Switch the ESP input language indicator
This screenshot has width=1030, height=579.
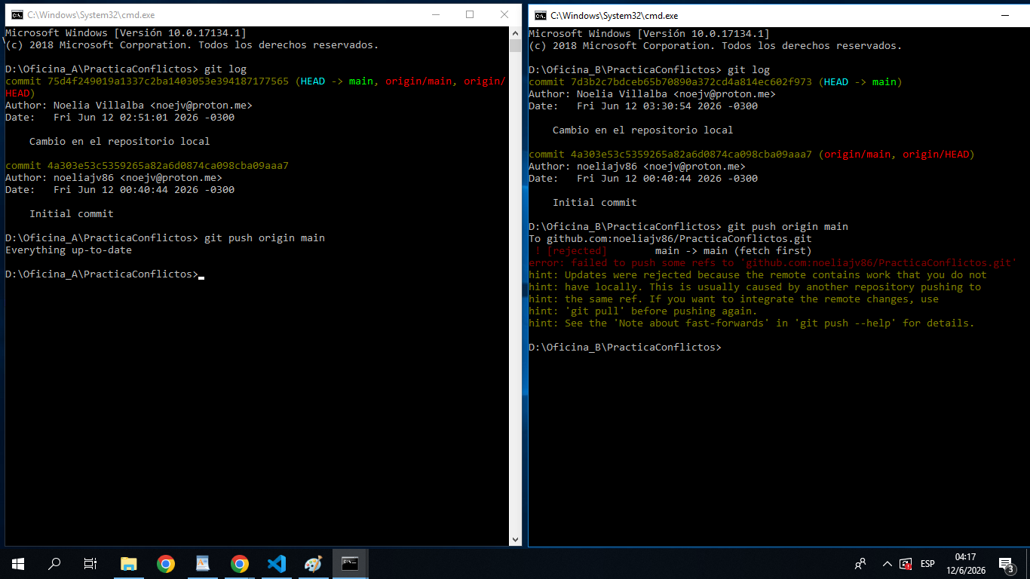927,563
